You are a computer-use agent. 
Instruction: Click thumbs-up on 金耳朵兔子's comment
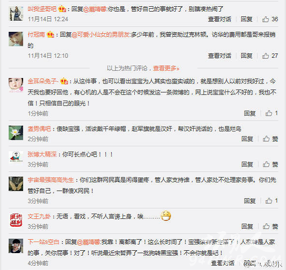coord(272,113)
